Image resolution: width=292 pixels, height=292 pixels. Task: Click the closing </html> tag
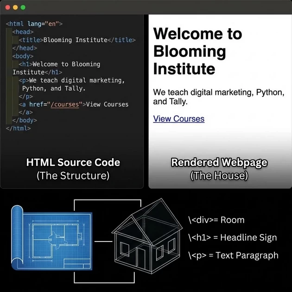(x=18, y=128)
